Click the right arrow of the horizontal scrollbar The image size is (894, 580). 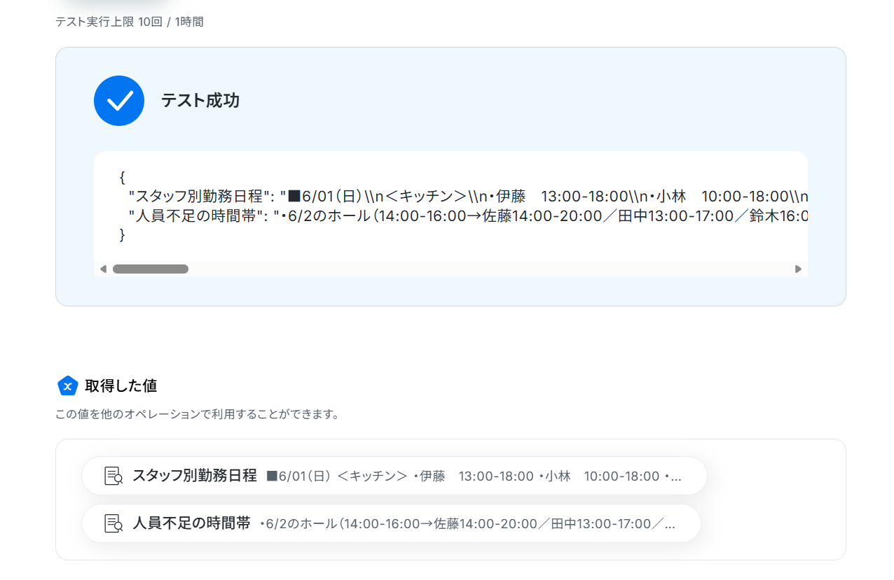click(798, 269)
